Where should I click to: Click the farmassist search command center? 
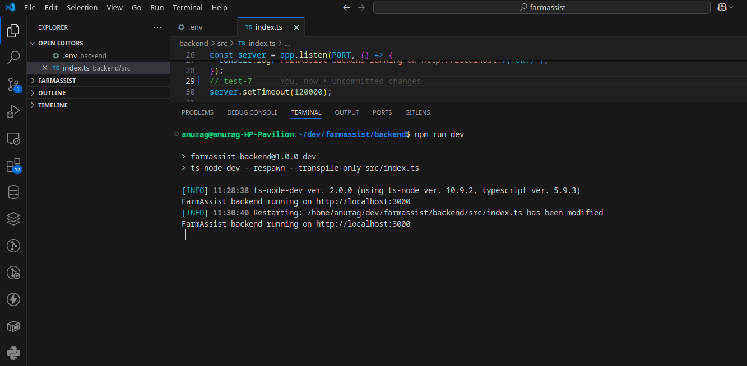[542, 7]
